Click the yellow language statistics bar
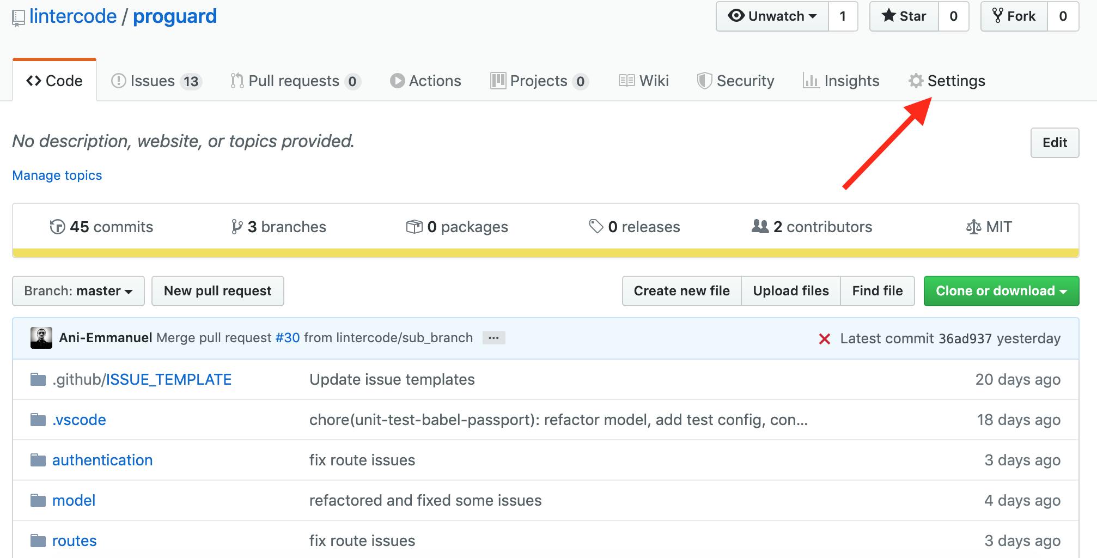 tap(545, 252)
